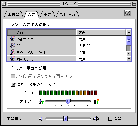Screen dimensions: 138x126
Task: Open the 出力 tab
Action: pyautogui.click(x=47, y=15)
